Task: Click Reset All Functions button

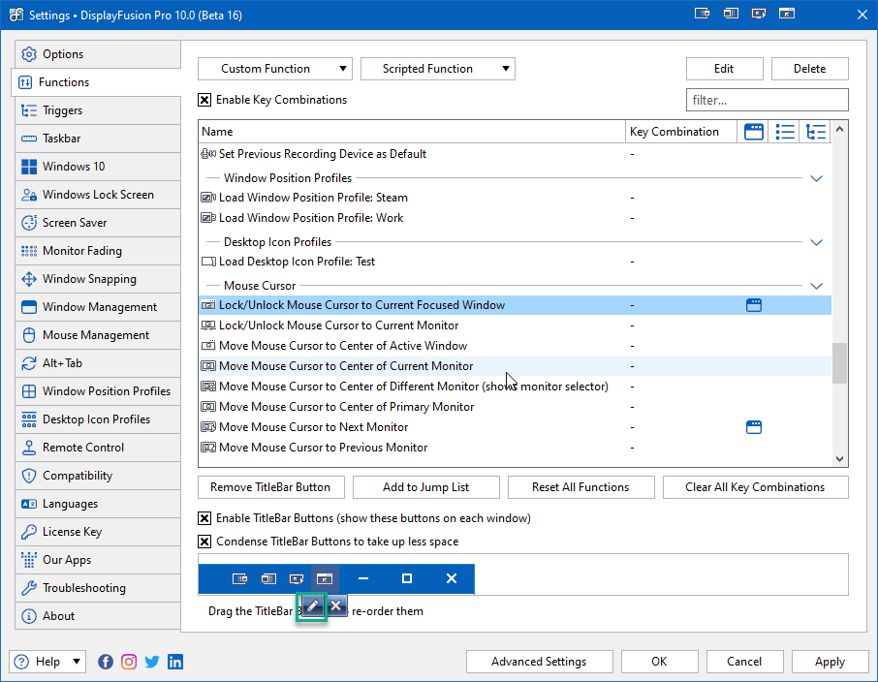Action: 581,487
